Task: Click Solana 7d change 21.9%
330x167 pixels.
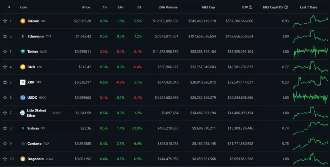Action: (137, 128)
